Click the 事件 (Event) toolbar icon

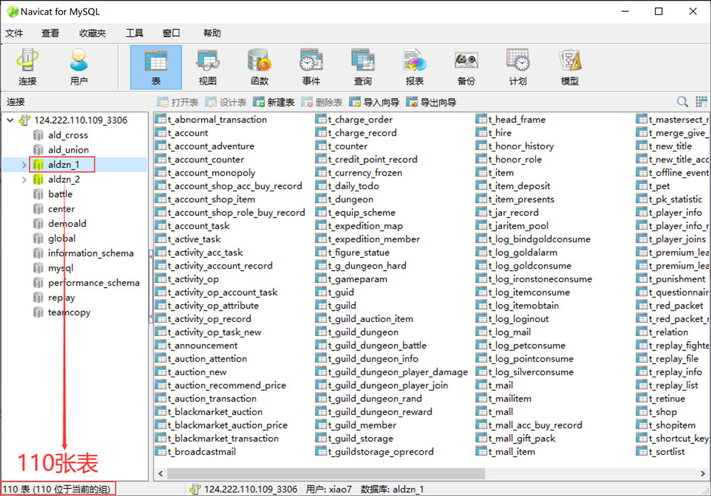point(311,68)
